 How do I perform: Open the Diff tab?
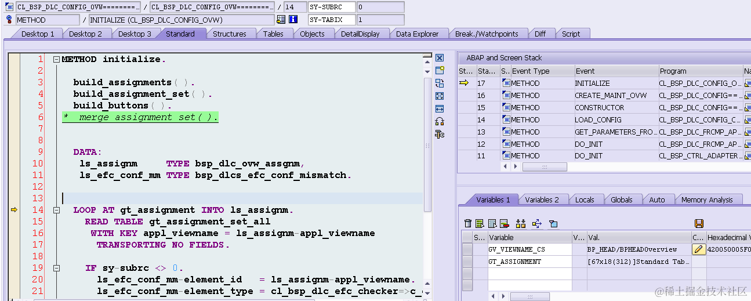point(540,34)
